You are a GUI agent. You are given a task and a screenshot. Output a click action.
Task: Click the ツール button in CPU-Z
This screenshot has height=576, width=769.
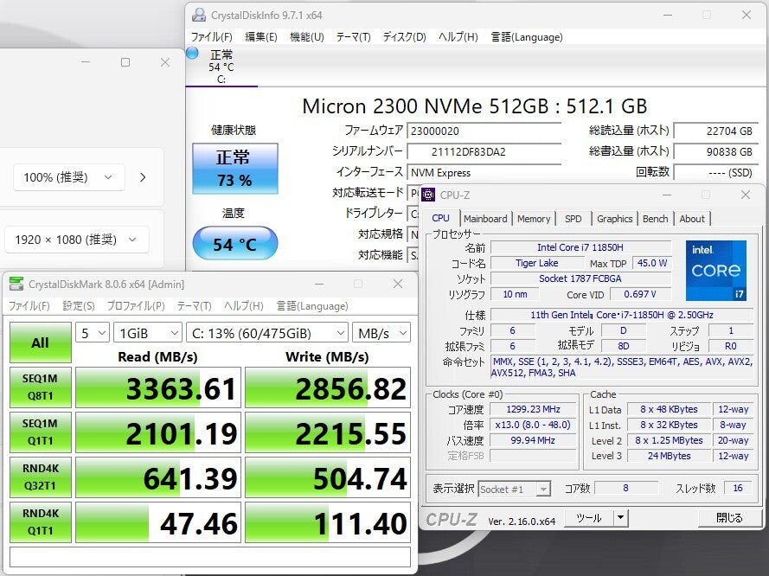[x=589, y=518]
